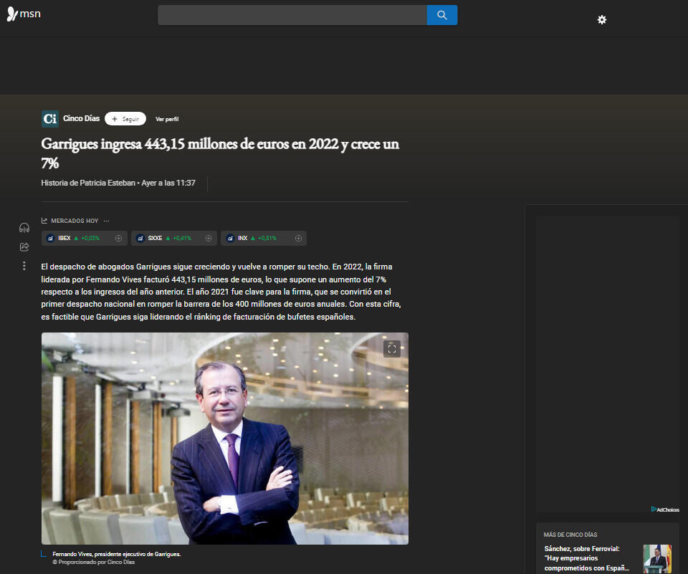
Task: Share the article using share icon
Action: (24, 247)
